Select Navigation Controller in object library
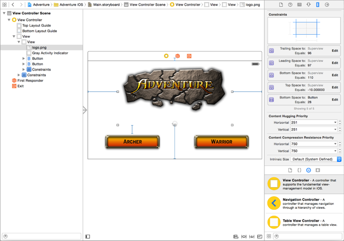344x241 pixels. (304, 203)
